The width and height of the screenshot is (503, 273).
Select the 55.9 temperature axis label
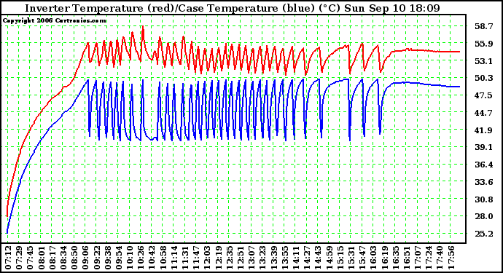click(484, 44)
